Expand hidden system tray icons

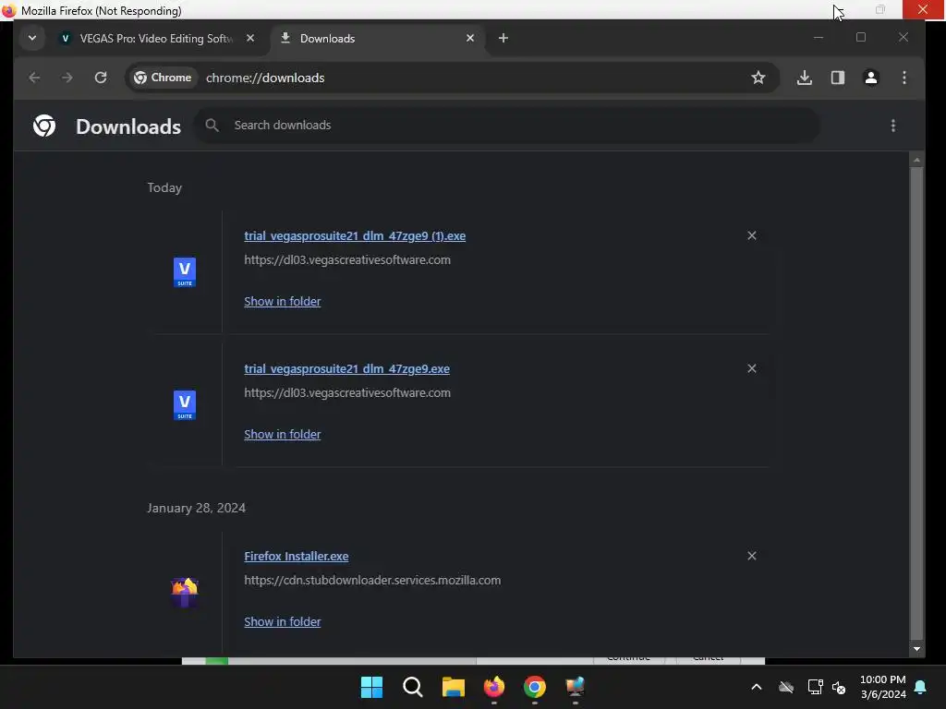click(756, 687)
